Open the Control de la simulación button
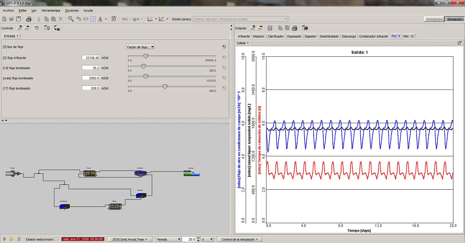 [x=240, y=239]
